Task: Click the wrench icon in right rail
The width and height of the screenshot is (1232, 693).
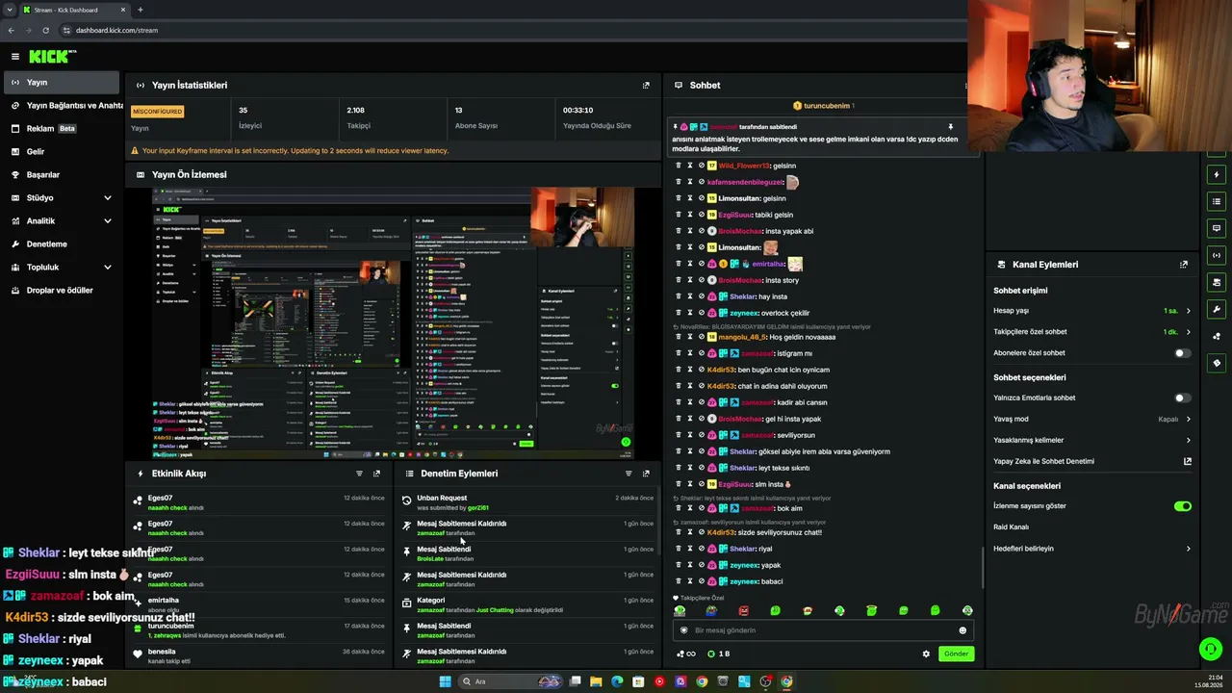Action: [1217, 310]
